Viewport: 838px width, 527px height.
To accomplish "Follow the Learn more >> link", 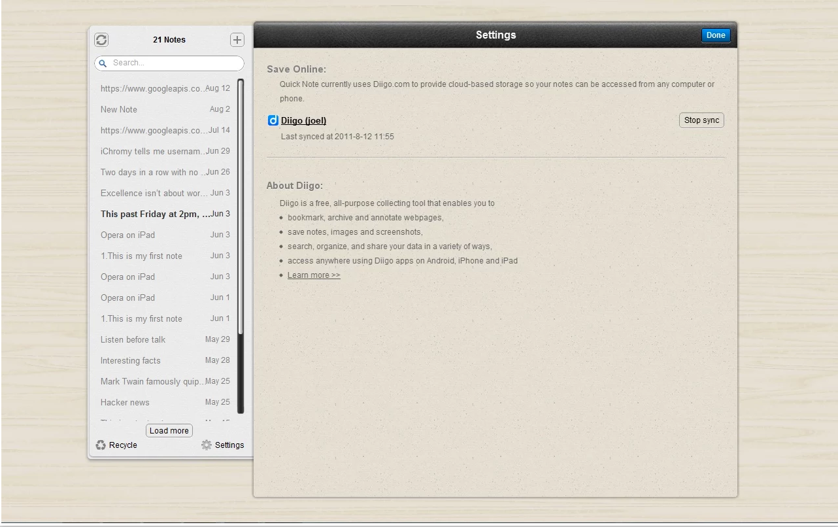I will point(314,275).
